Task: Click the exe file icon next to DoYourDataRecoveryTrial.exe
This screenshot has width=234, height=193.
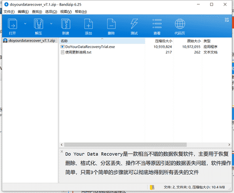Action: (63, 47)
